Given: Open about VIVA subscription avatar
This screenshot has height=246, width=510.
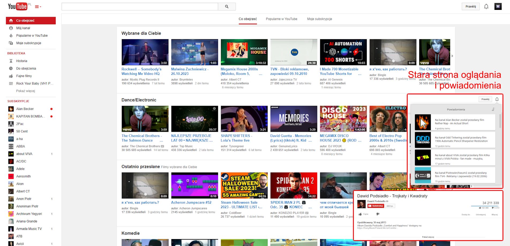Looking at the screenshot, I should click(x=11, y=154).
